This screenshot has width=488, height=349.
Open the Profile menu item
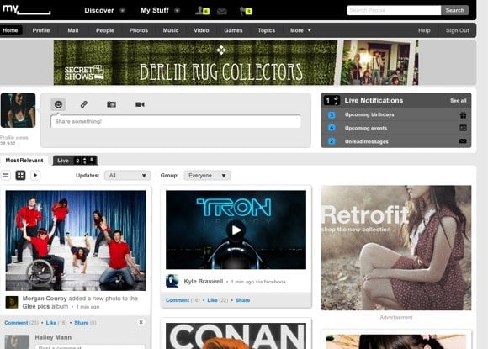pos(41,30)
